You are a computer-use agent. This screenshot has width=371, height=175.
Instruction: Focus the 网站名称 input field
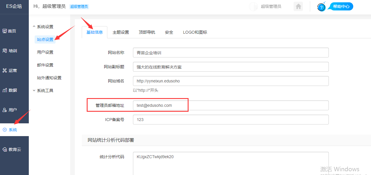point(231,53)
